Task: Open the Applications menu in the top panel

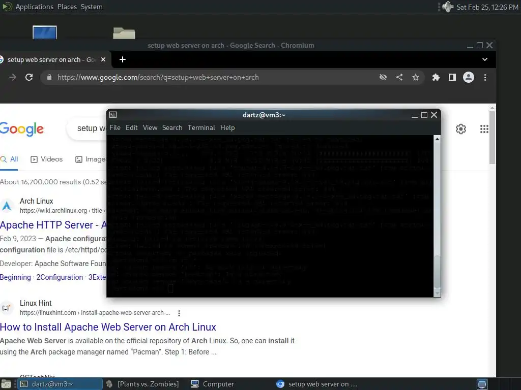Action: [x=34, y=7]
